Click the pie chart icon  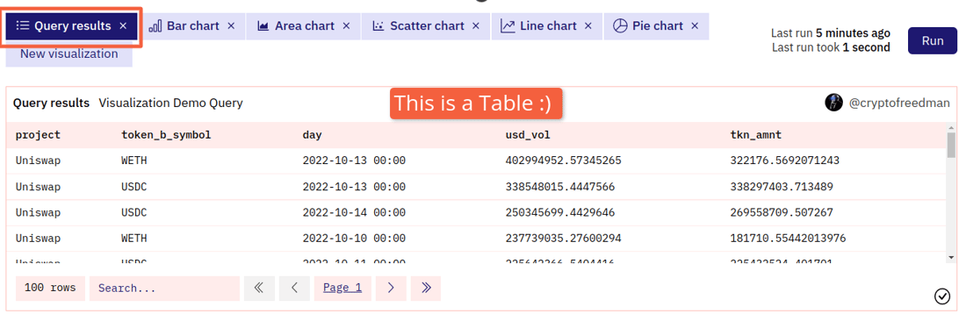click(620, 25)
